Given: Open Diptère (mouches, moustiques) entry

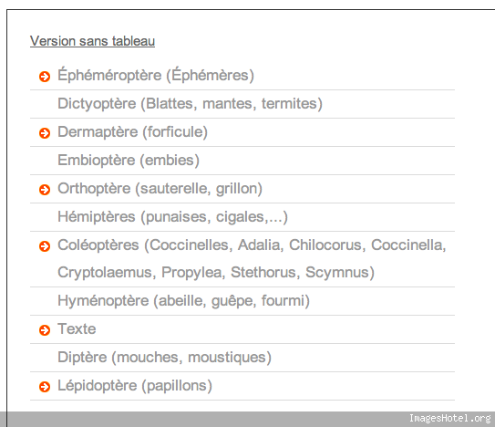Looking at the screenshot, I should tap(164, 357).
